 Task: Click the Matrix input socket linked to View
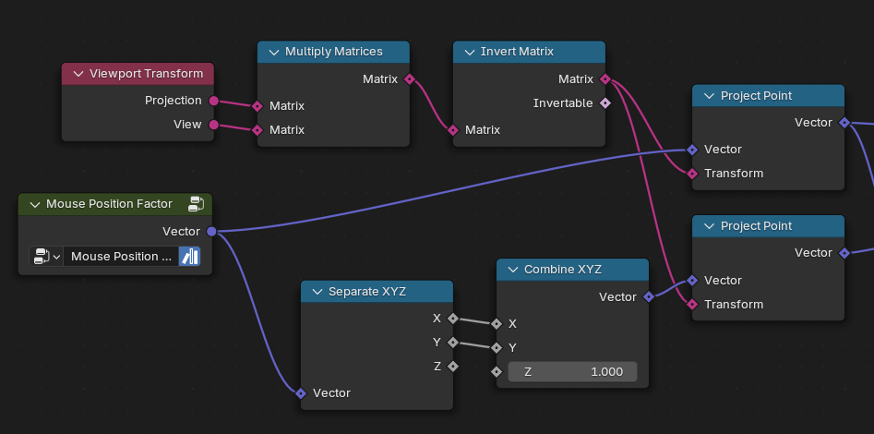coord(257,130)
